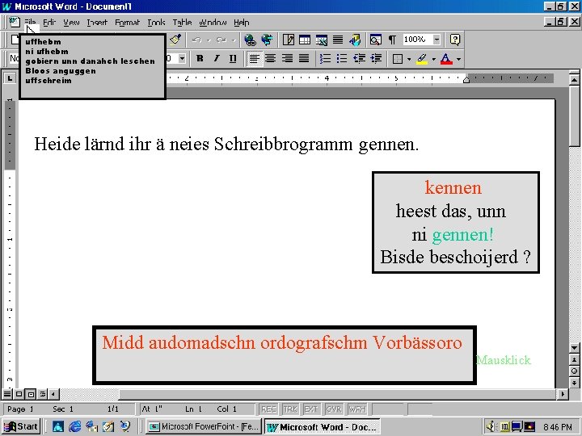Click the Office Assistant help icon

(x=455, y=40)
